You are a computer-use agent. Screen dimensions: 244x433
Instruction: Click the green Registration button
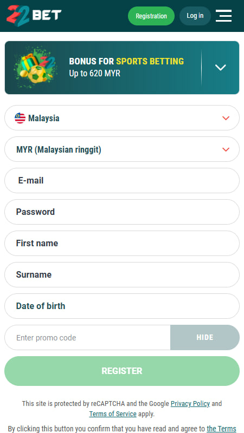tap(151, 16)
